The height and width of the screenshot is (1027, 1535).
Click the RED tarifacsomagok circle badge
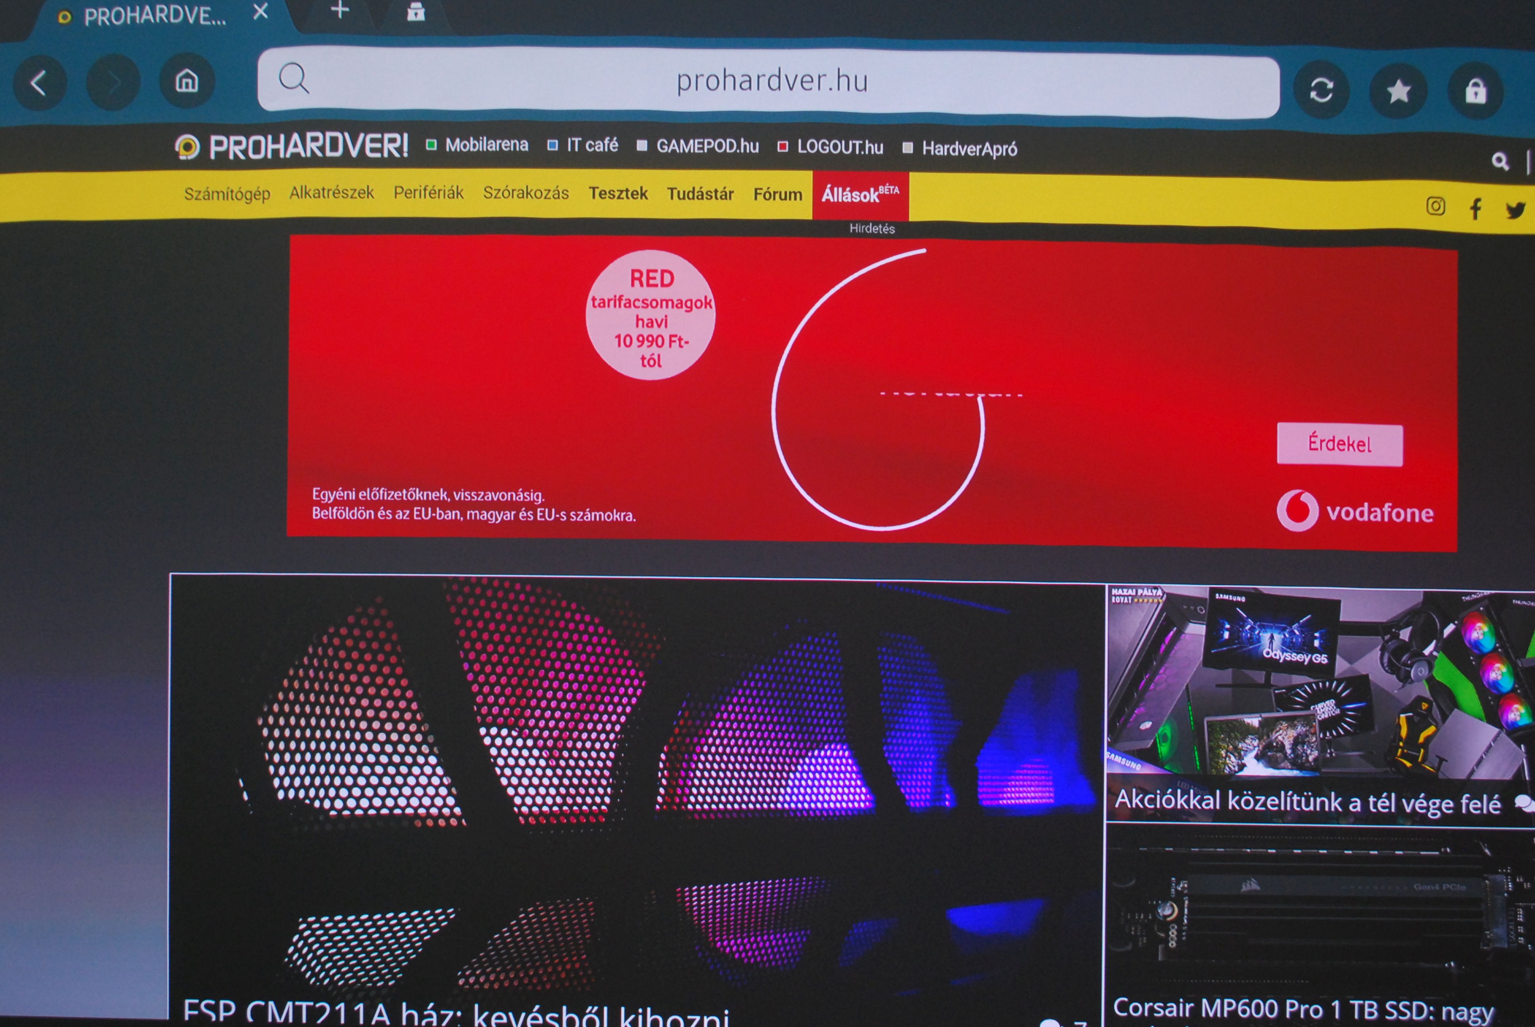coord(651,315)
